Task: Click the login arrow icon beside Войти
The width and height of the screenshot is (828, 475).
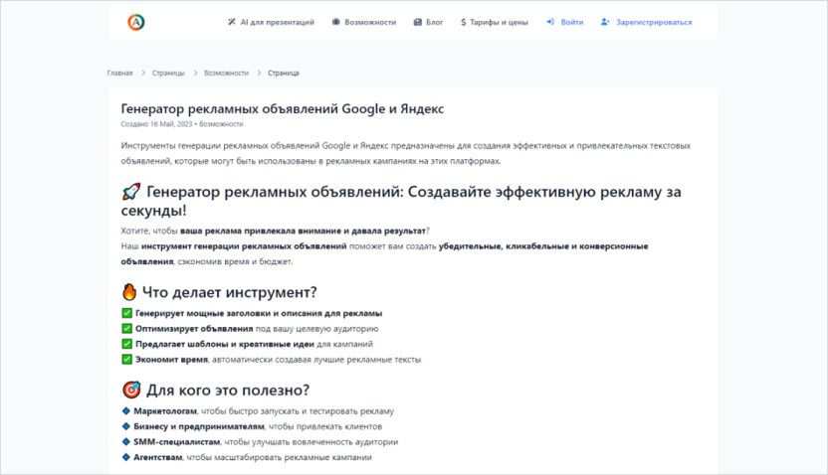Action: coord(550,22)
